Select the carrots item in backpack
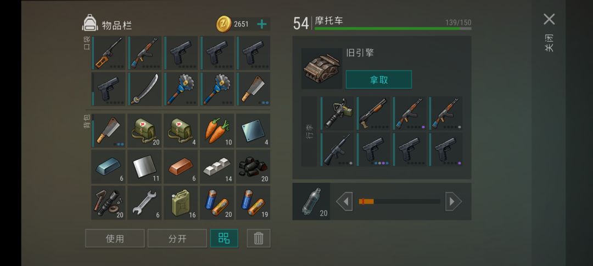593x266 pixels. (217, 130)
